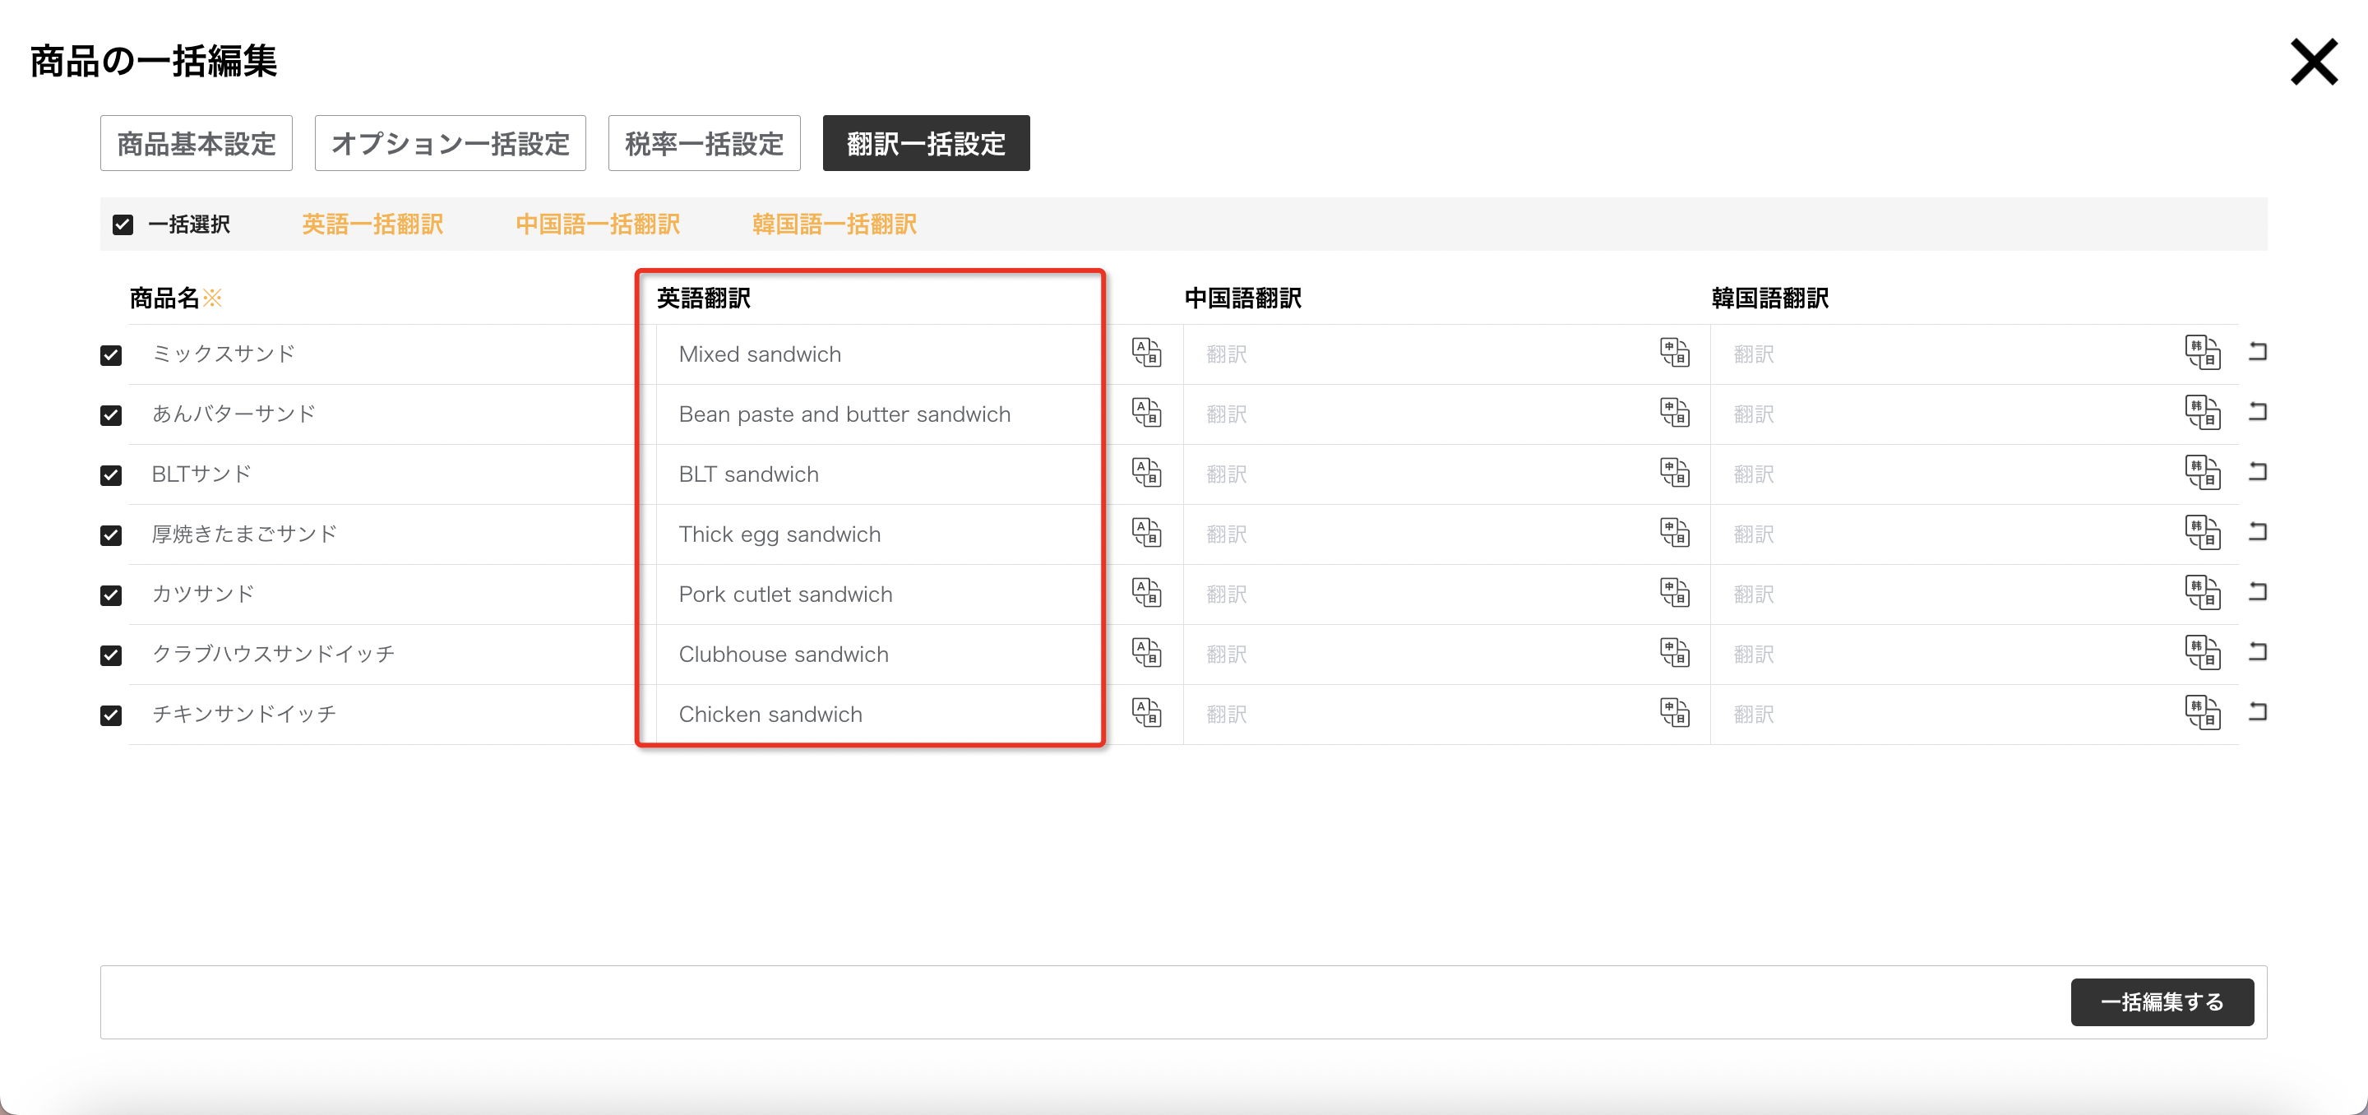Close the 商品の一括編集 dialog
Viewport: 2368px width, 1115px height.
point(2314,62)
